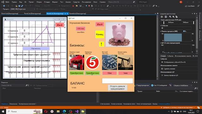Click the diagnostics zoom in icon
Image resolution: width=202 pixels, height=114 pixels.
click(170, 17)
